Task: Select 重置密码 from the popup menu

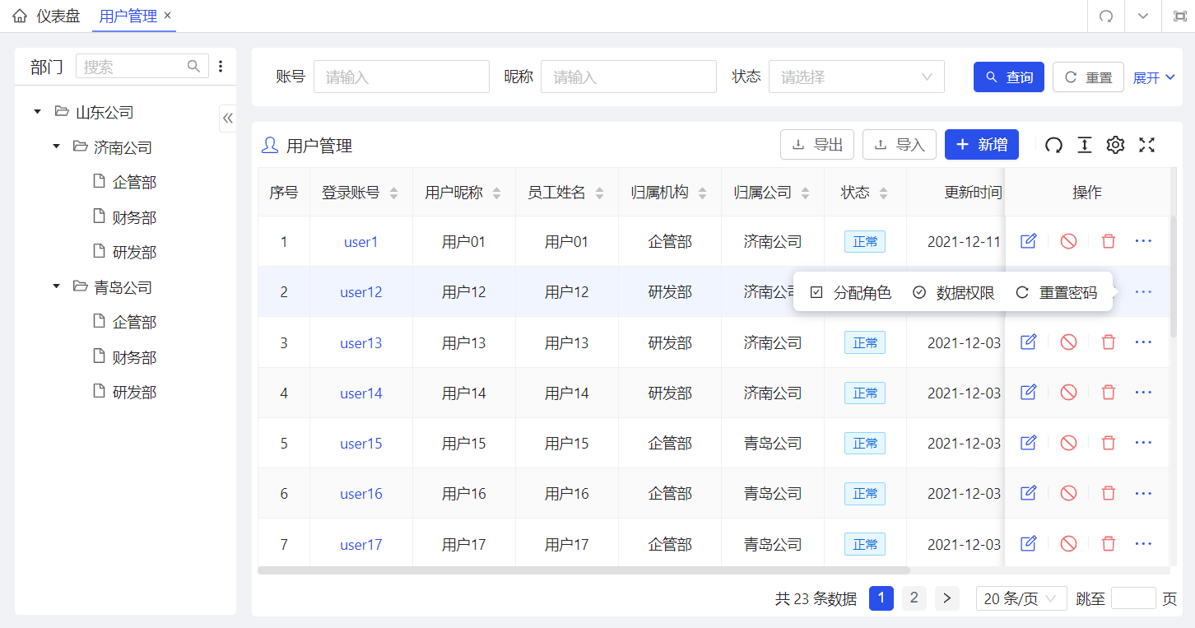Action: [x=1057, y=292]
